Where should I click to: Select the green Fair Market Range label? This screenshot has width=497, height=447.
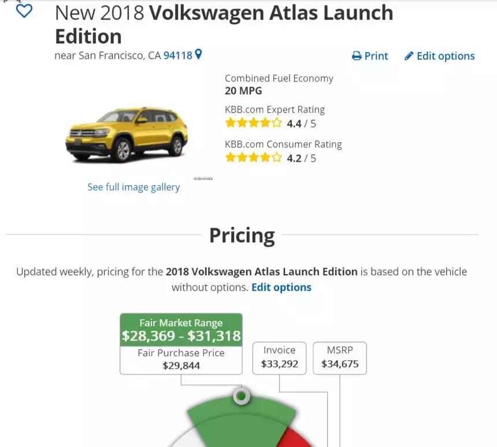coord(181,330)
